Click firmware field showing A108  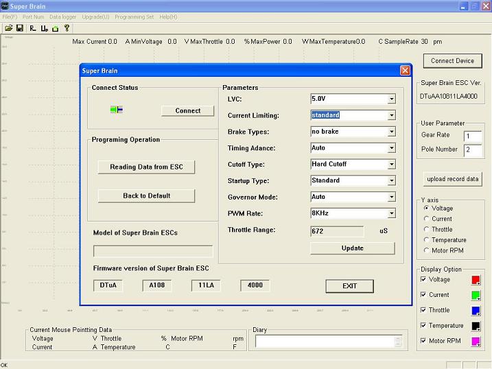(x=157, y=285)
